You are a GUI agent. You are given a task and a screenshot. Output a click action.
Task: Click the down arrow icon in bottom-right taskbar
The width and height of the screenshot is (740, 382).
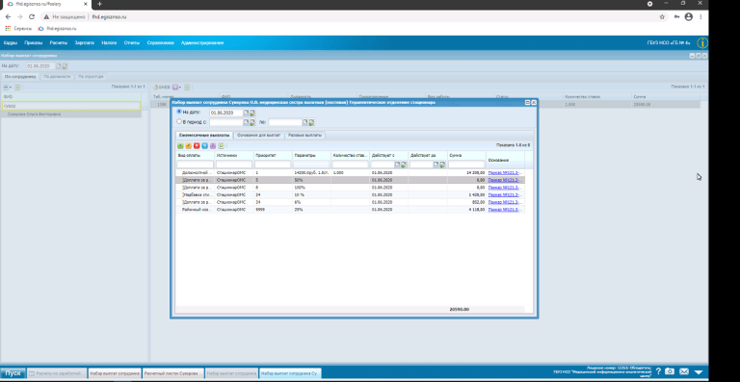point(699,372)
